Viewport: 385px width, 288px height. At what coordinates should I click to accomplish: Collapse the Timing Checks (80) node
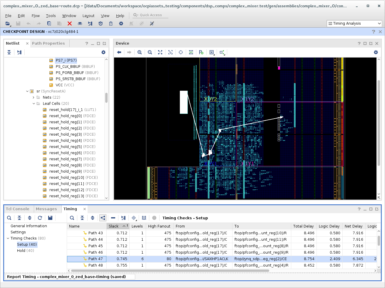(x=8, y=238)
